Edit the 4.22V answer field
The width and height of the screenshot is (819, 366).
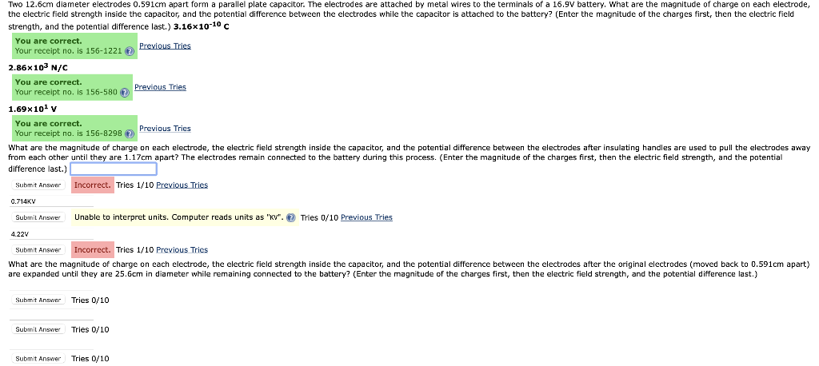52,234
